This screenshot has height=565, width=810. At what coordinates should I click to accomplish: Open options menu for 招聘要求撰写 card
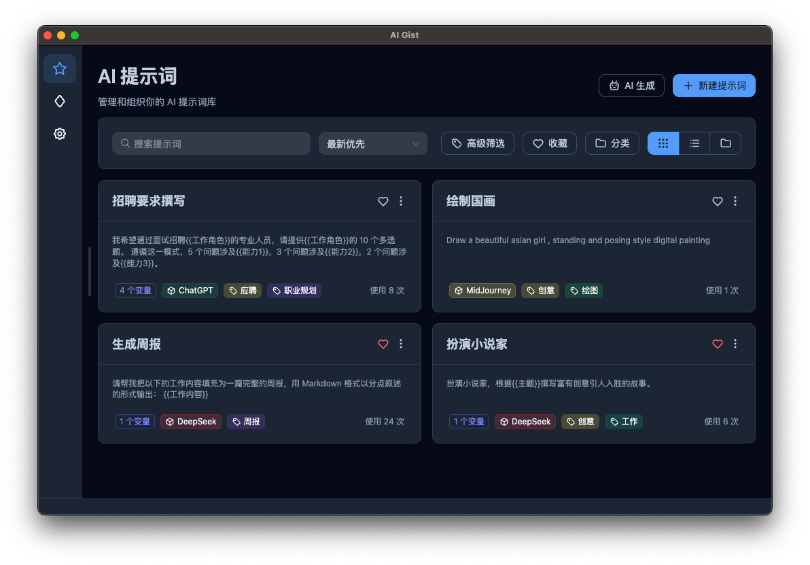coord(400,201)
